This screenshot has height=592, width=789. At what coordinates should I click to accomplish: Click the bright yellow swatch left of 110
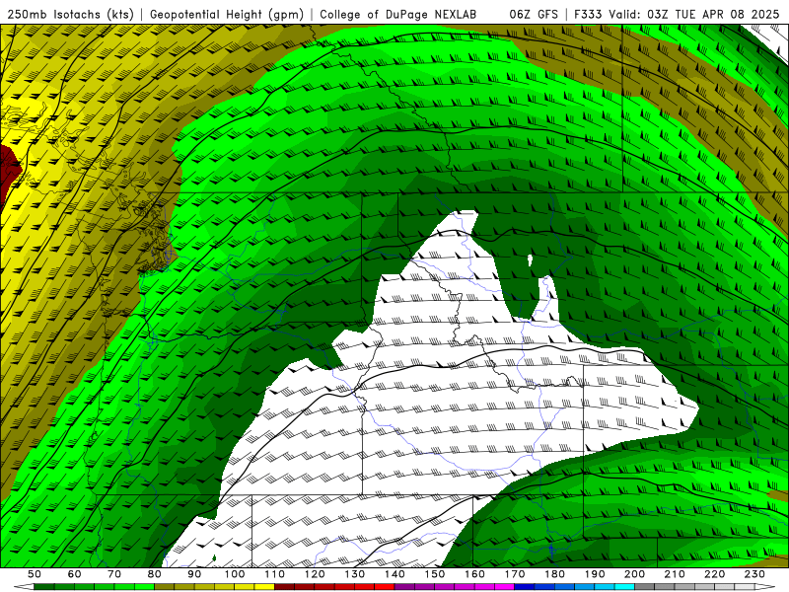click(264, 587)
